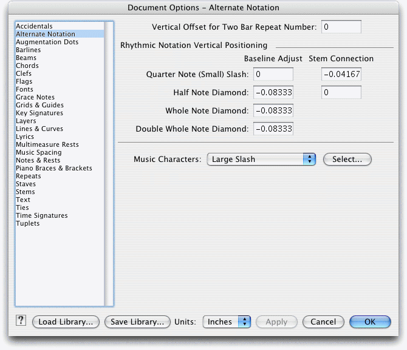407x350 pixels.
Task: Click Quarter Note Slash Baseline Adjust field
Action: tap(273, 74)
